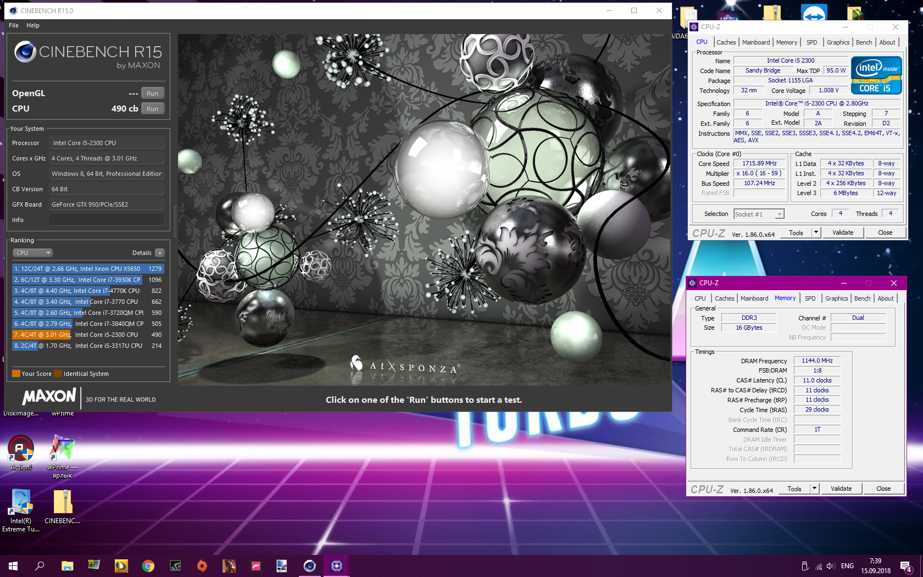Open the TeamViewer desktop icon
Viewport: 923px width, 577px height.
click(x=814, y=12)
